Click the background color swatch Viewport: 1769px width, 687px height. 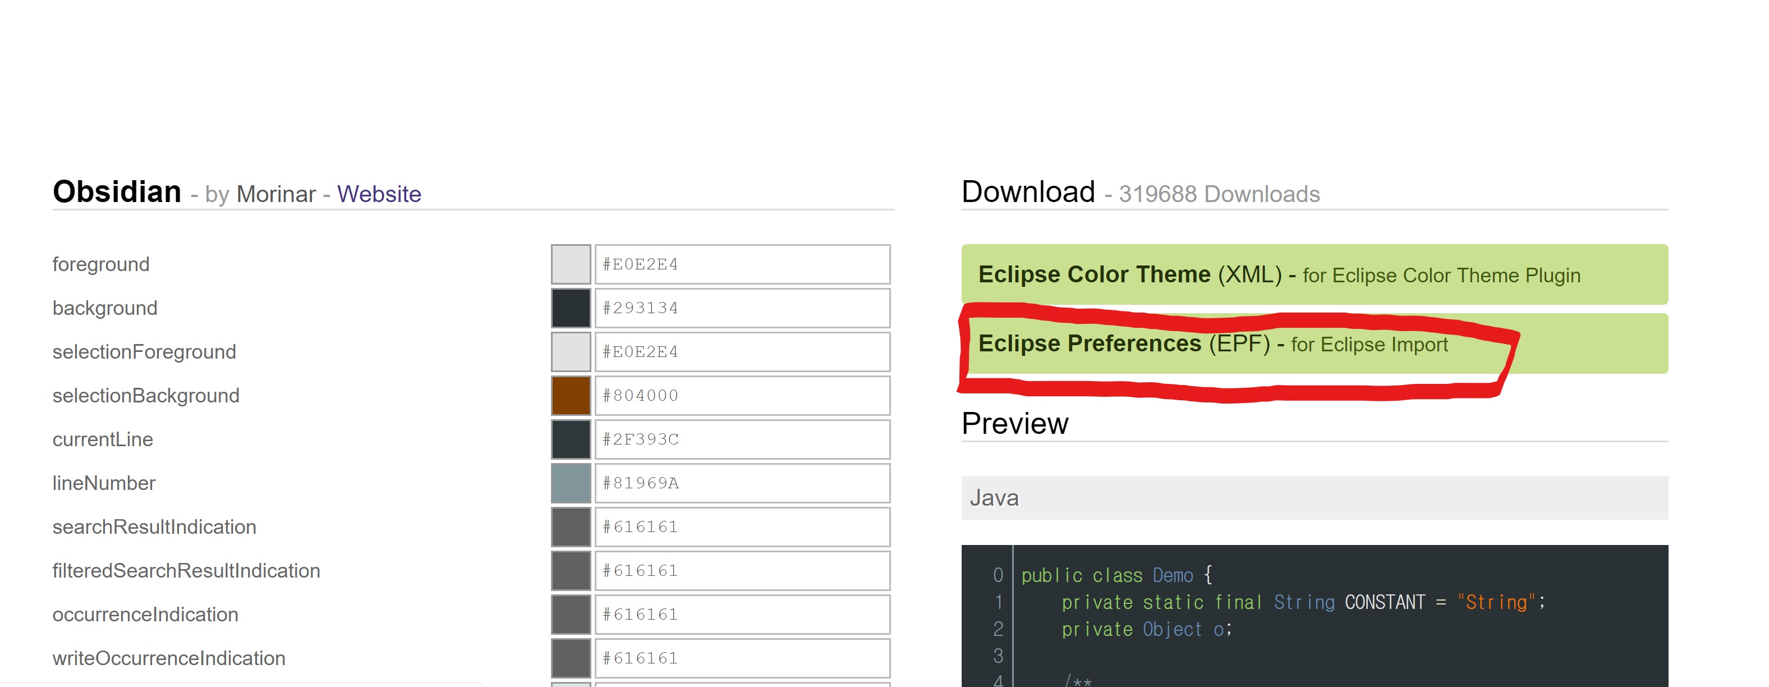[x=571, y=308]
